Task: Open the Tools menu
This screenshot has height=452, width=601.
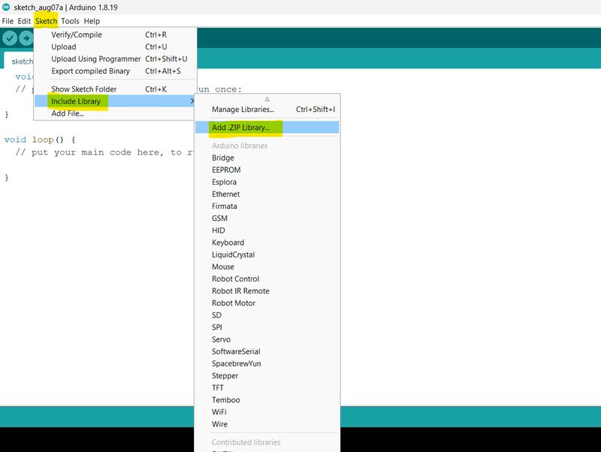Action: (70, 21)
